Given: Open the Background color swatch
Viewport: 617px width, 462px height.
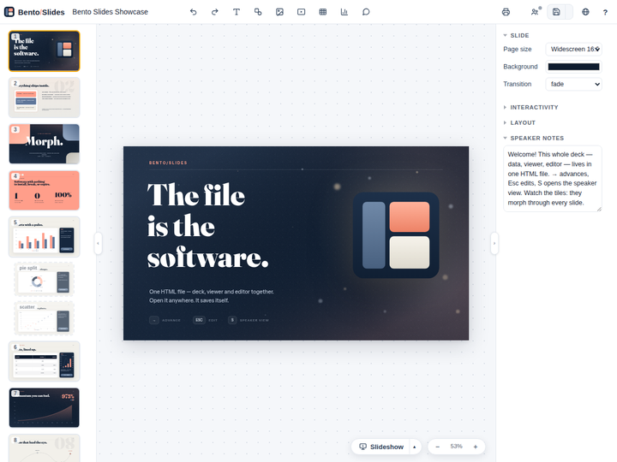Looking at the screenshot, I should pos(573,67).
